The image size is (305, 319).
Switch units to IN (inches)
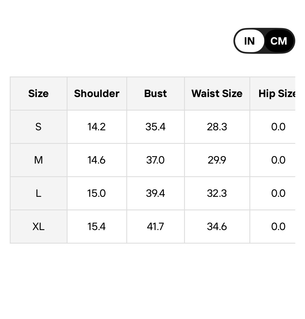(x=249, y=41)
